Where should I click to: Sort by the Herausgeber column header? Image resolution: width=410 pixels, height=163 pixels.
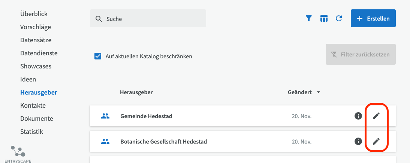tap(136, 92)
